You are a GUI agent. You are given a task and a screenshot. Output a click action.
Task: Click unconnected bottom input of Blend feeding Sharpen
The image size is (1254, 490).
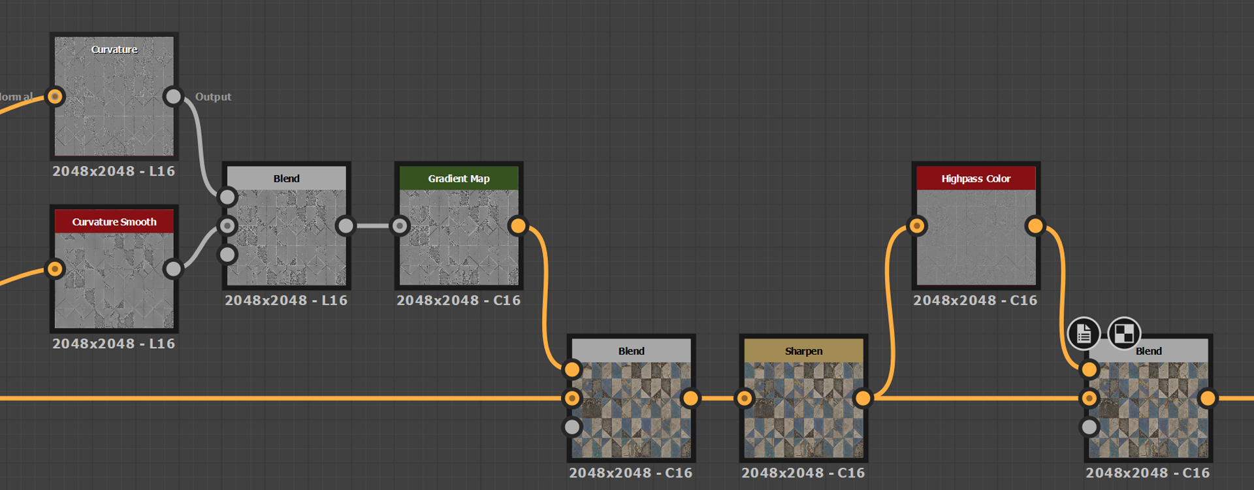[x=572, y=427]
